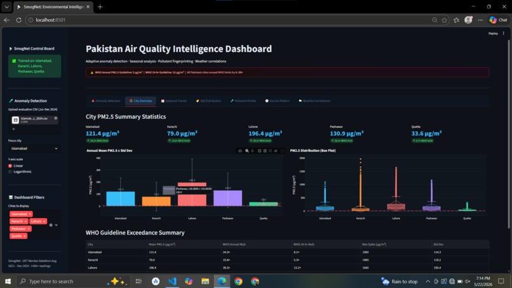Click the zoom in plus-box chart icon
The height and width of the screenshot is (288, 512).
[260, 151]
